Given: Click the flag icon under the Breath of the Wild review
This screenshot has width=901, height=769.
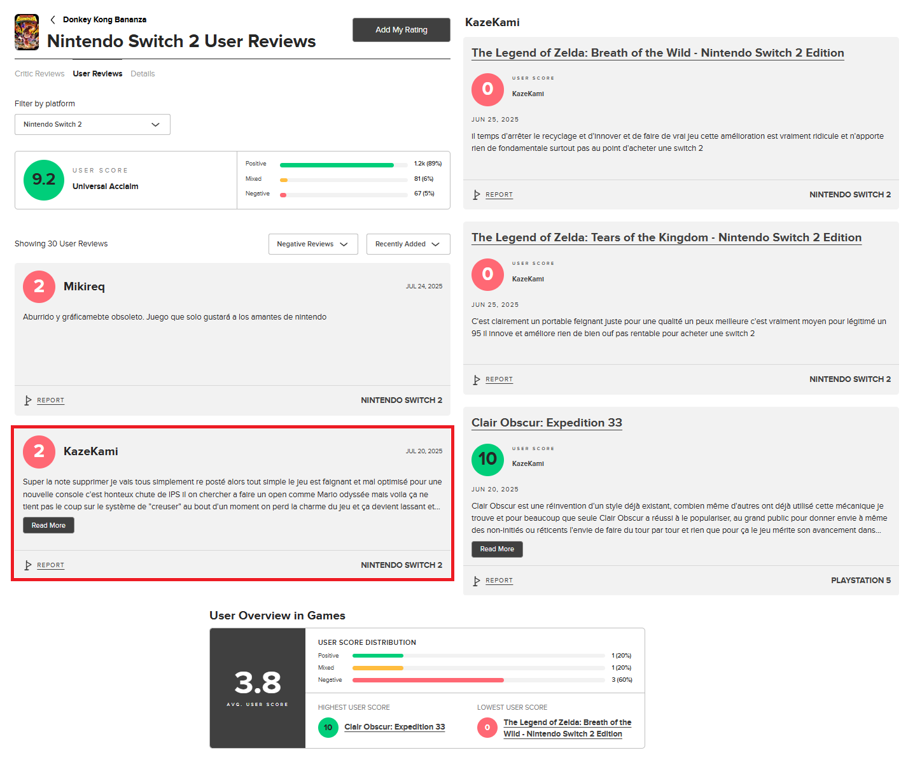Looking at the screenshot, I should pyautogui.click(x=477, y=195).
